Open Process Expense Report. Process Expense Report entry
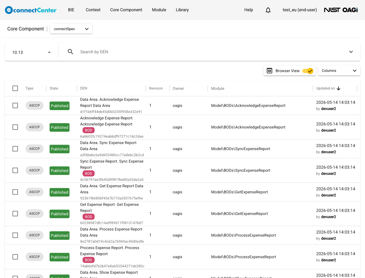The image size is (365, 278). click(x=110, y=251)
